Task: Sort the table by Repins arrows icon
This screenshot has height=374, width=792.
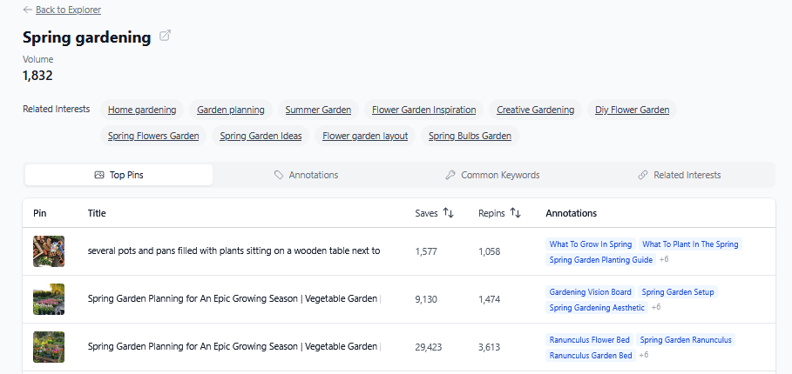Action: pos(515,213)
